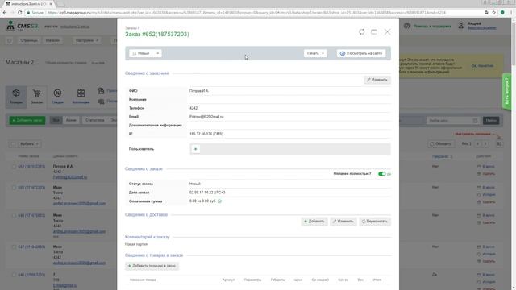Click В архив for order 652
The image size is (516, 290).
tap(486, 167)
